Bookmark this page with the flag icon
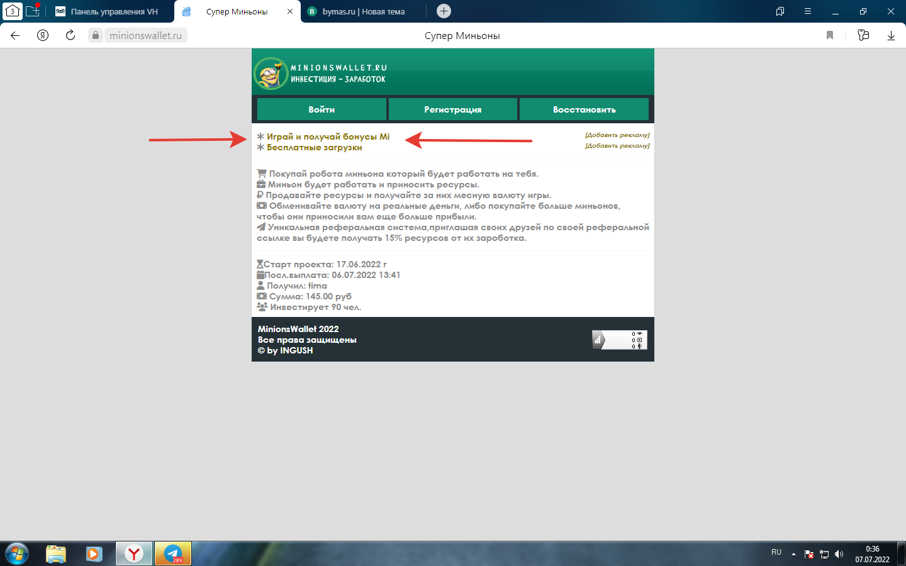Viewport: 906px width, 566px height. [830, 36]
